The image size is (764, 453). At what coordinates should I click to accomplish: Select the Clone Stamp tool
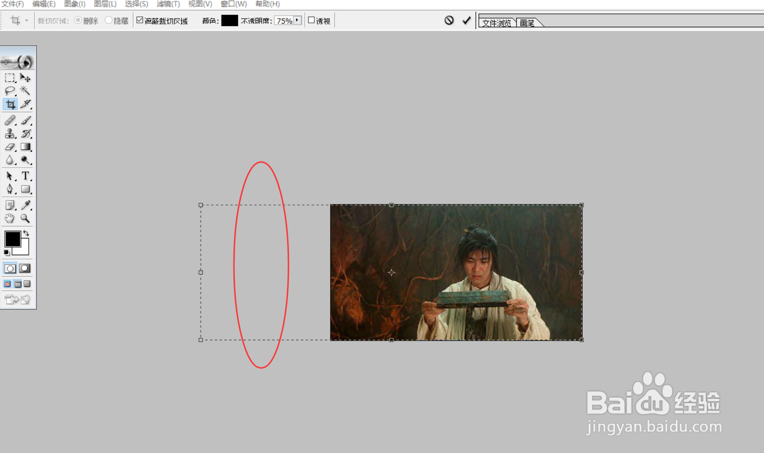pyautogui.click(x=10, y=134)
